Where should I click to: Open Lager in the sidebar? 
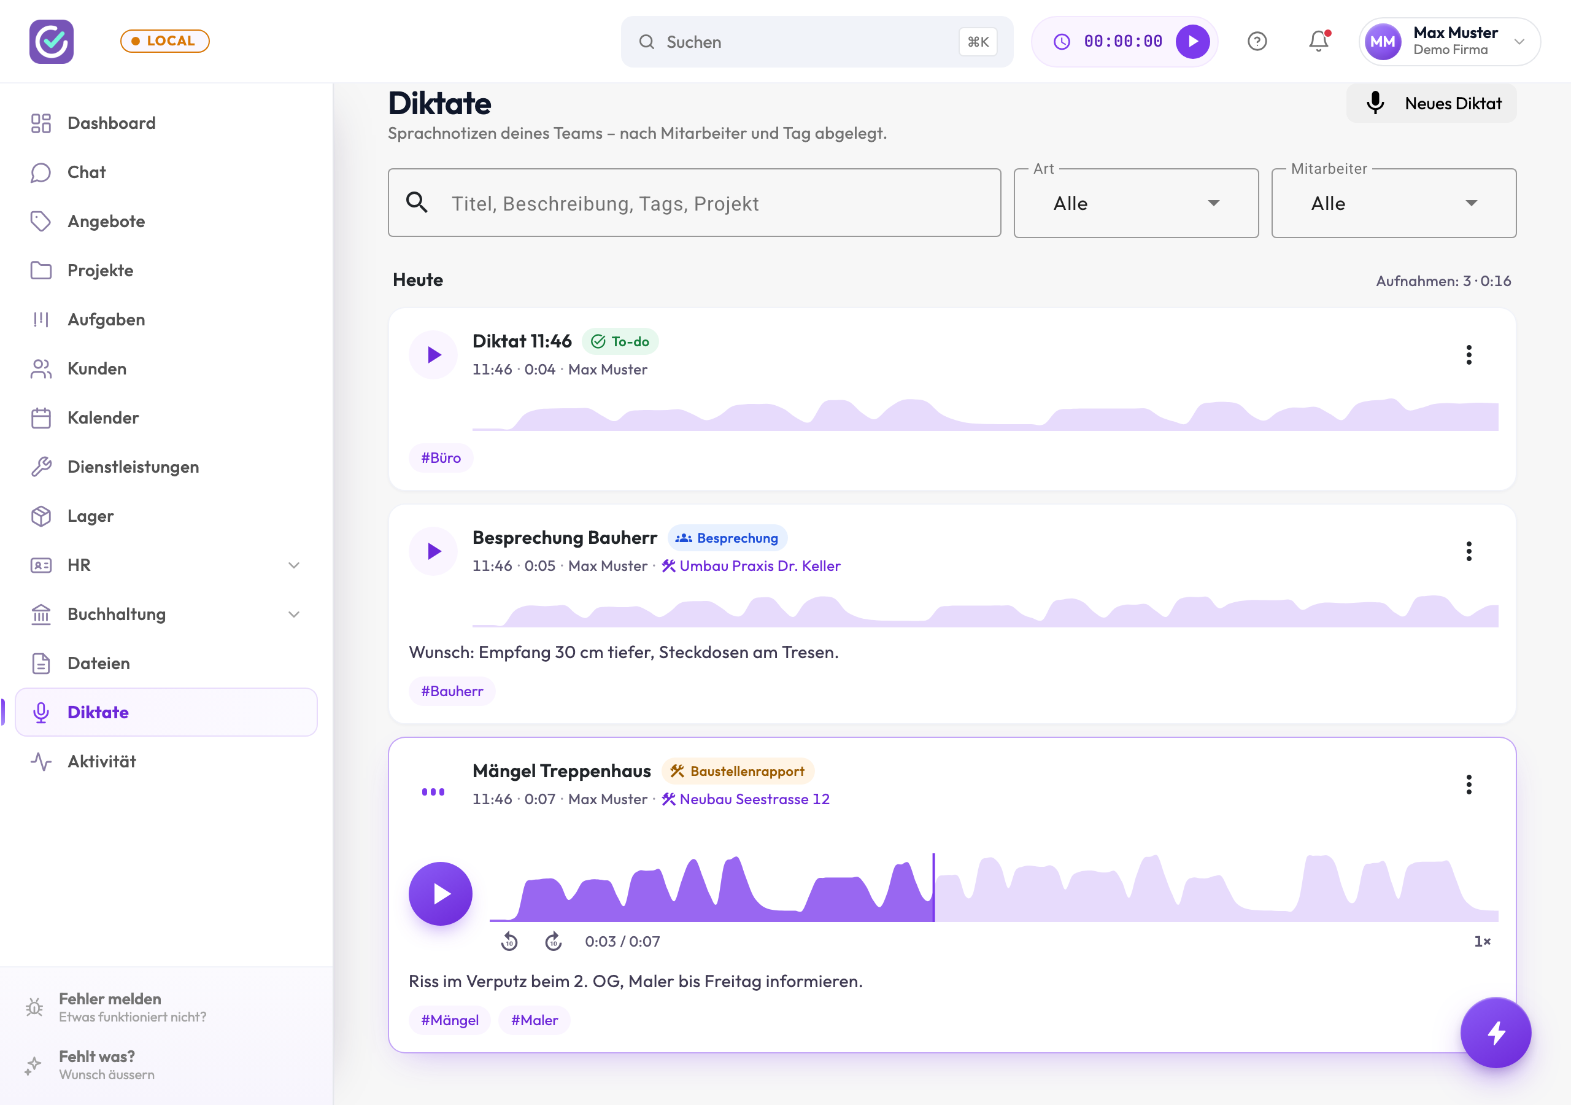coord(166,516)
